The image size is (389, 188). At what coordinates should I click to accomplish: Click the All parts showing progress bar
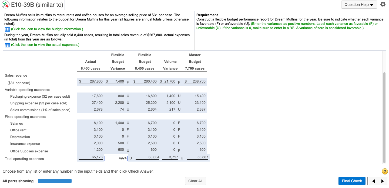click(55, 181)
